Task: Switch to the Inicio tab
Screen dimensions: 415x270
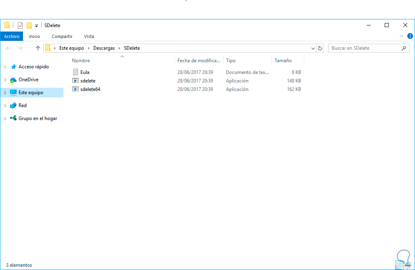Action: 34,36
